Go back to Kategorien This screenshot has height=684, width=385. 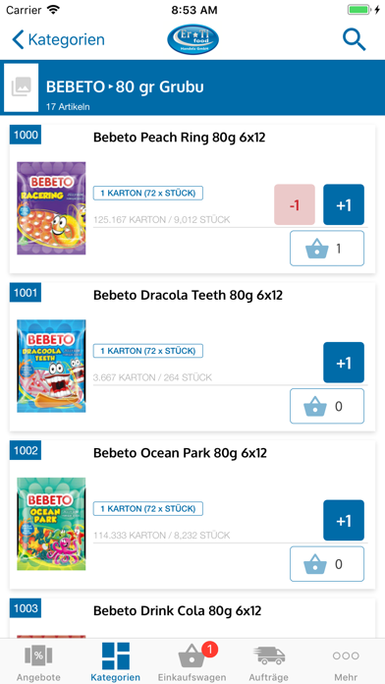58,39
